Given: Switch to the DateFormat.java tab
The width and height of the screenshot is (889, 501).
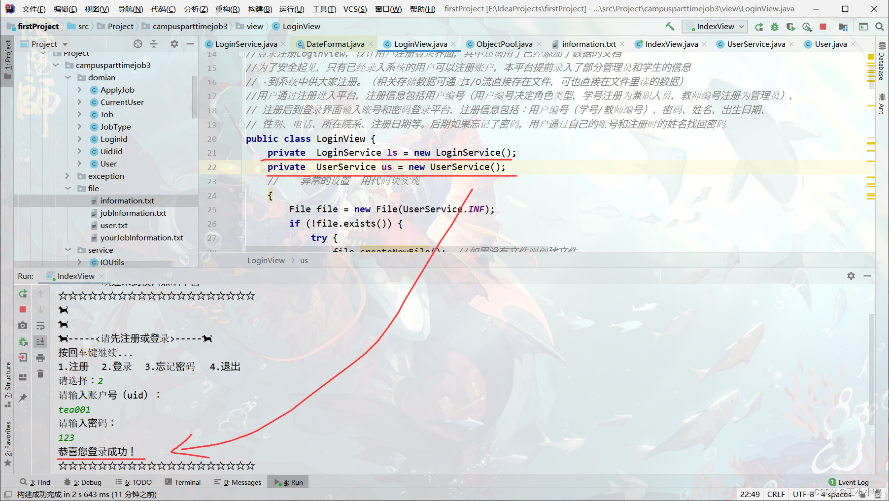Looking at the screenshot, I should [x=335, y=44].
